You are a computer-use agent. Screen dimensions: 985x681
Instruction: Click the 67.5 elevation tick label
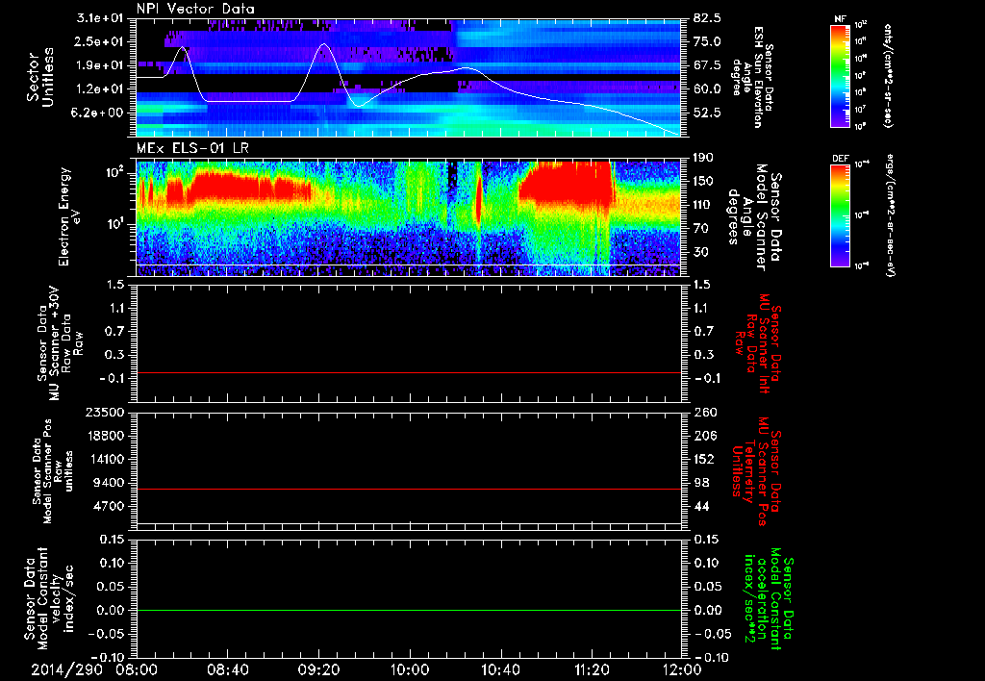[707, 66]
